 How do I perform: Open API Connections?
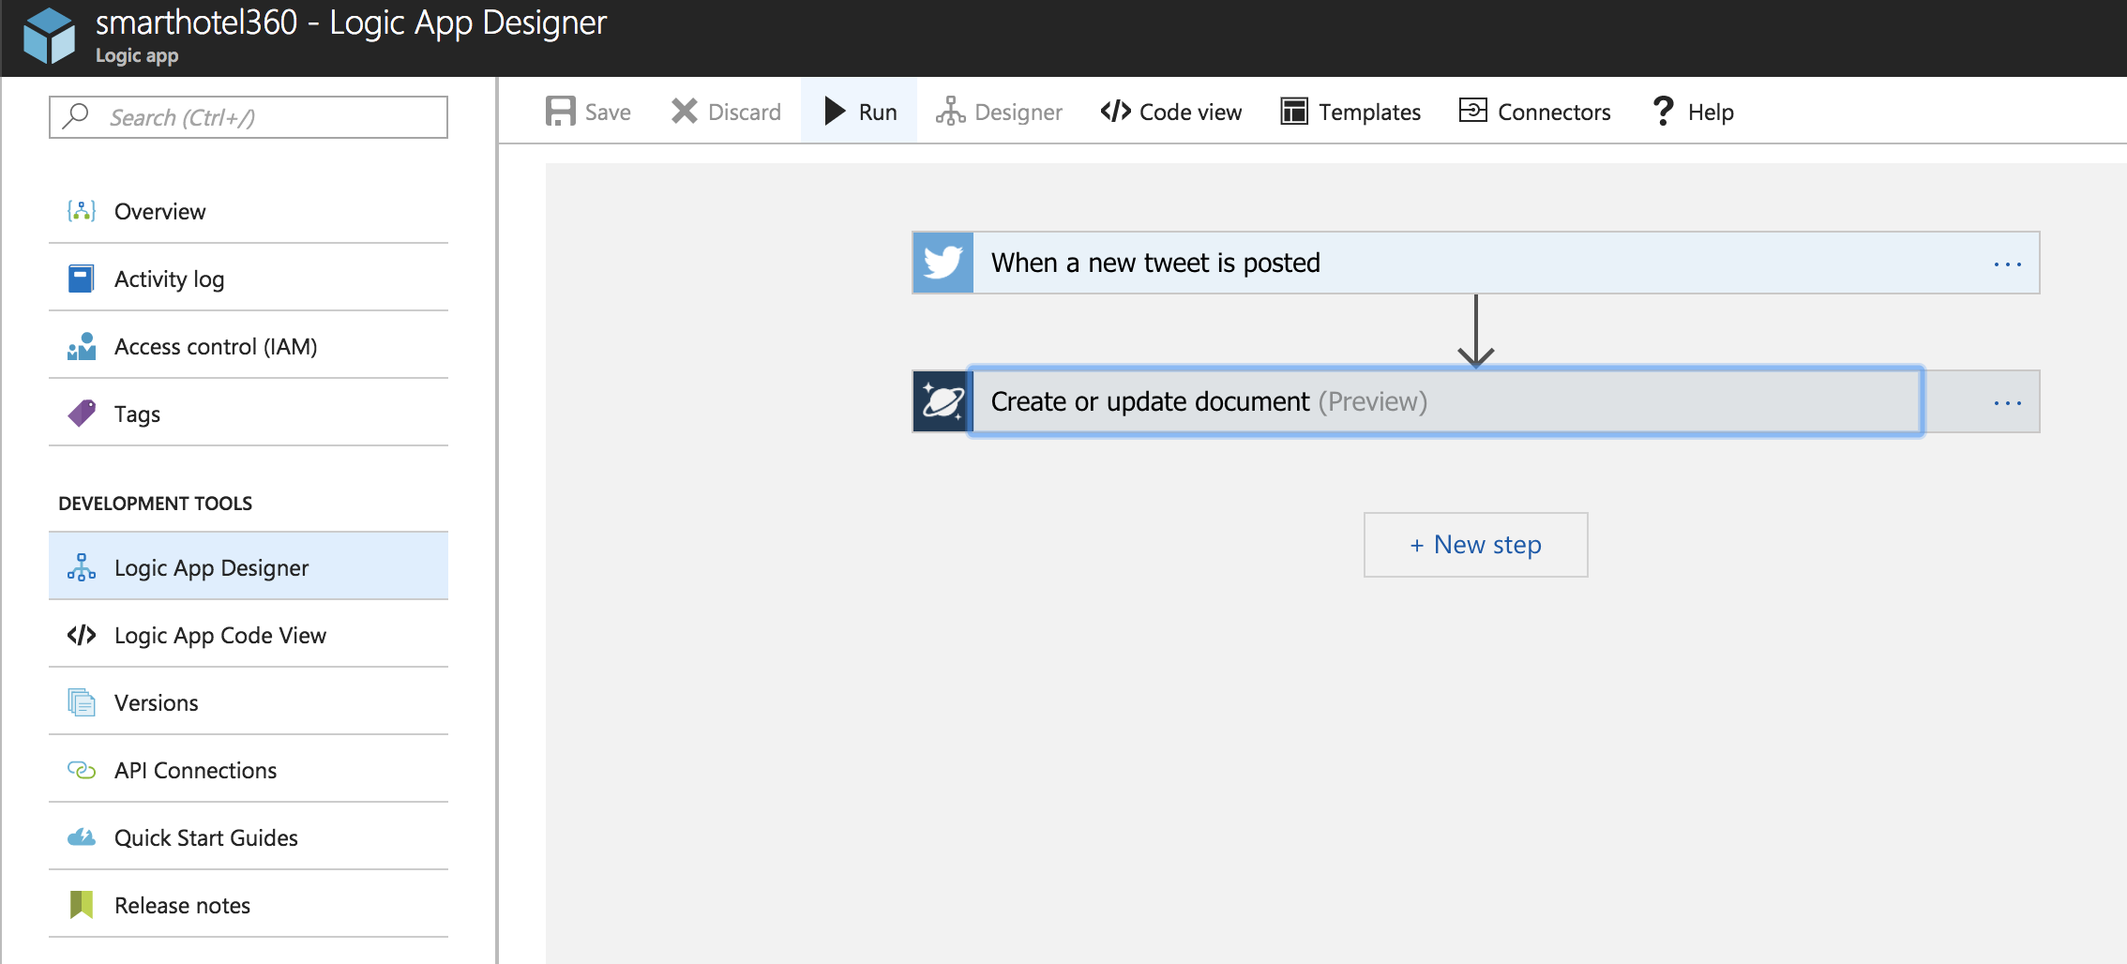pyautogui.click(x=249, y=770)
